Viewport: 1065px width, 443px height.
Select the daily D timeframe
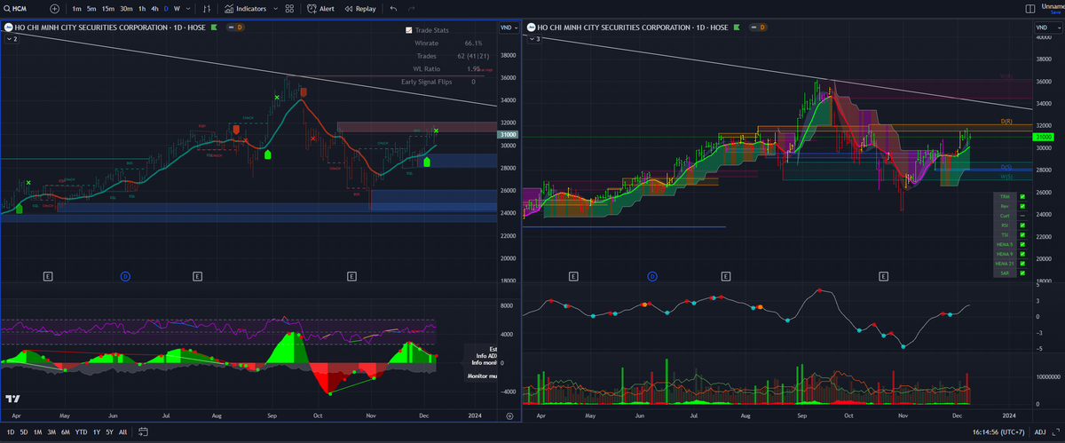pos(166,8)
